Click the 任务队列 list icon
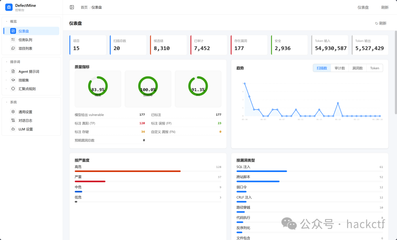 point(13,39)
